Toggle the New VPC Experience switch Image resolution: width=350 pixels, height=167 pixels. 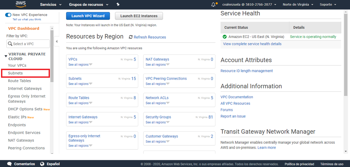click(8, 15)
